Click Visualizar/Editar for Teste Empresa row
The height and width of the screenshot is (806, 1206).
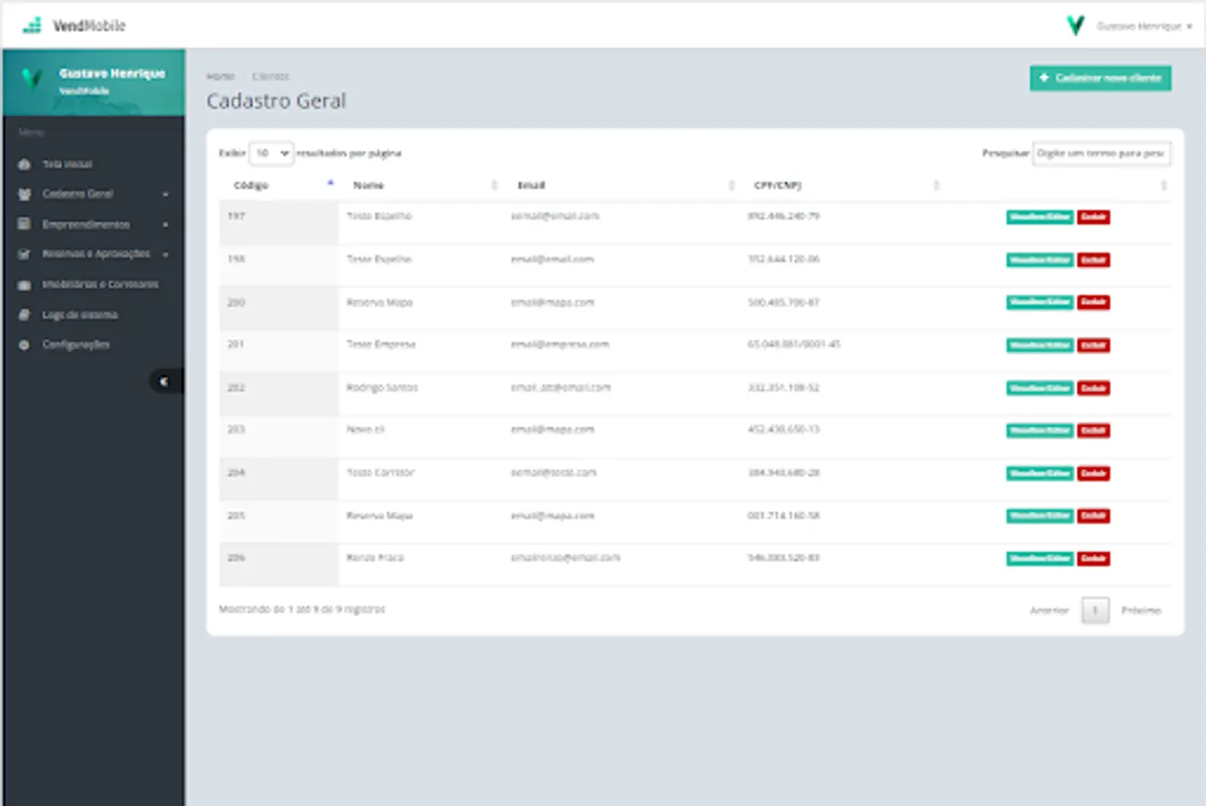coord(1039,345)
